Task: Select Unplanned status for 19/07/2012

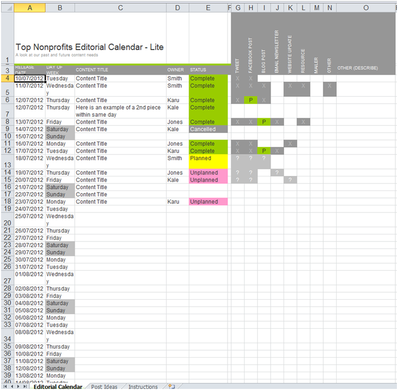Action: tap(208, 173)
